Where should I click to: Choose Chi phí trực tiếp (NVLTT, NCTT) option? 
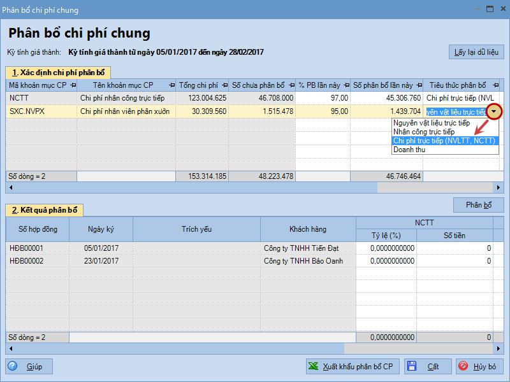pyautogui.click(x=444, y=141)
